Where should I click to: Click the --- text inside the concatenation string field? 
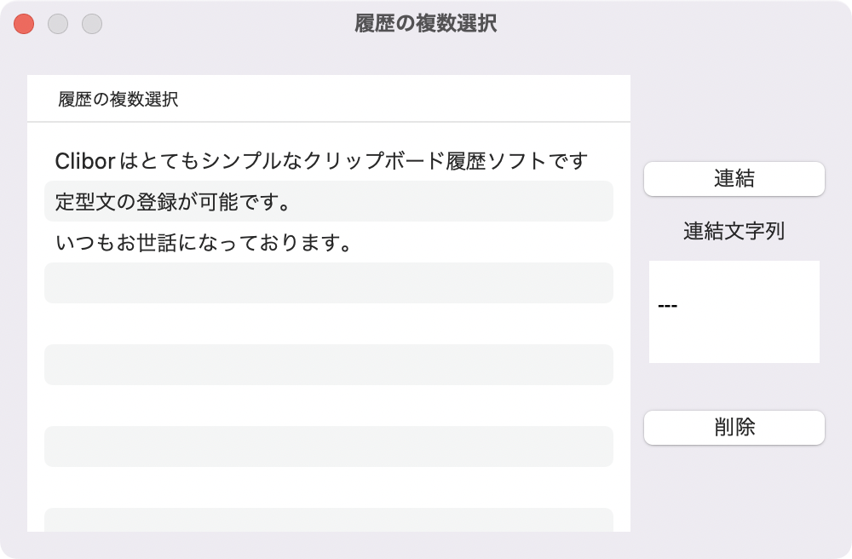click(x=667, y=306)
